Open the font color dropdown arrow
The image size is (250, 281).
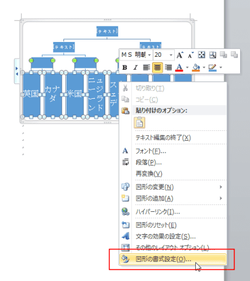(187, 67)
